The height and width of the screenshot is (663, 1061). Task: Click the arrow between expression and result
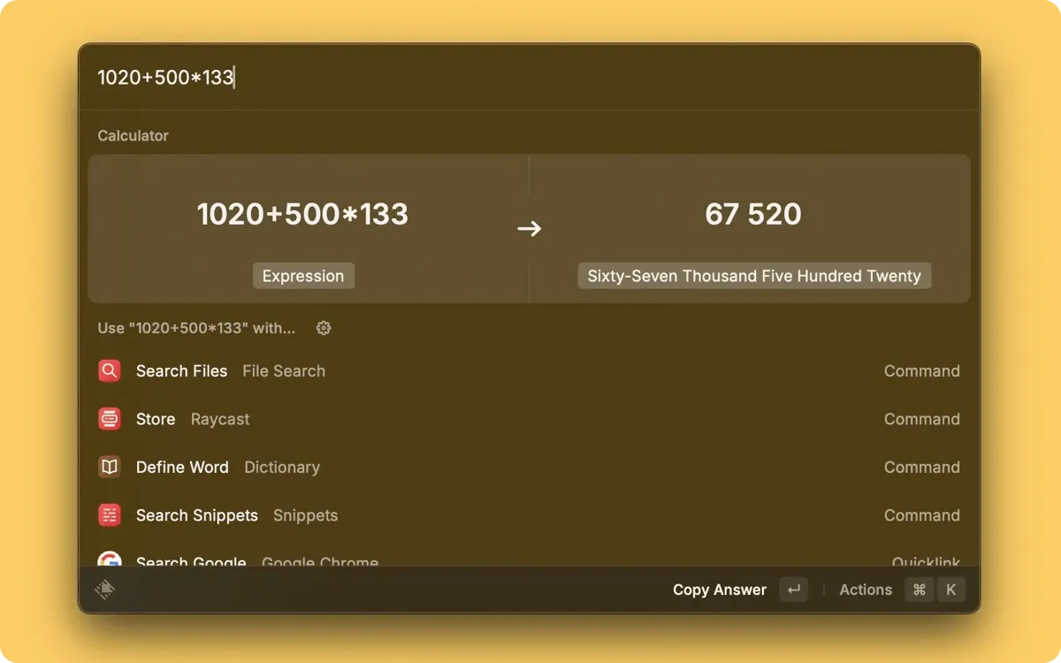pos(529,229)
